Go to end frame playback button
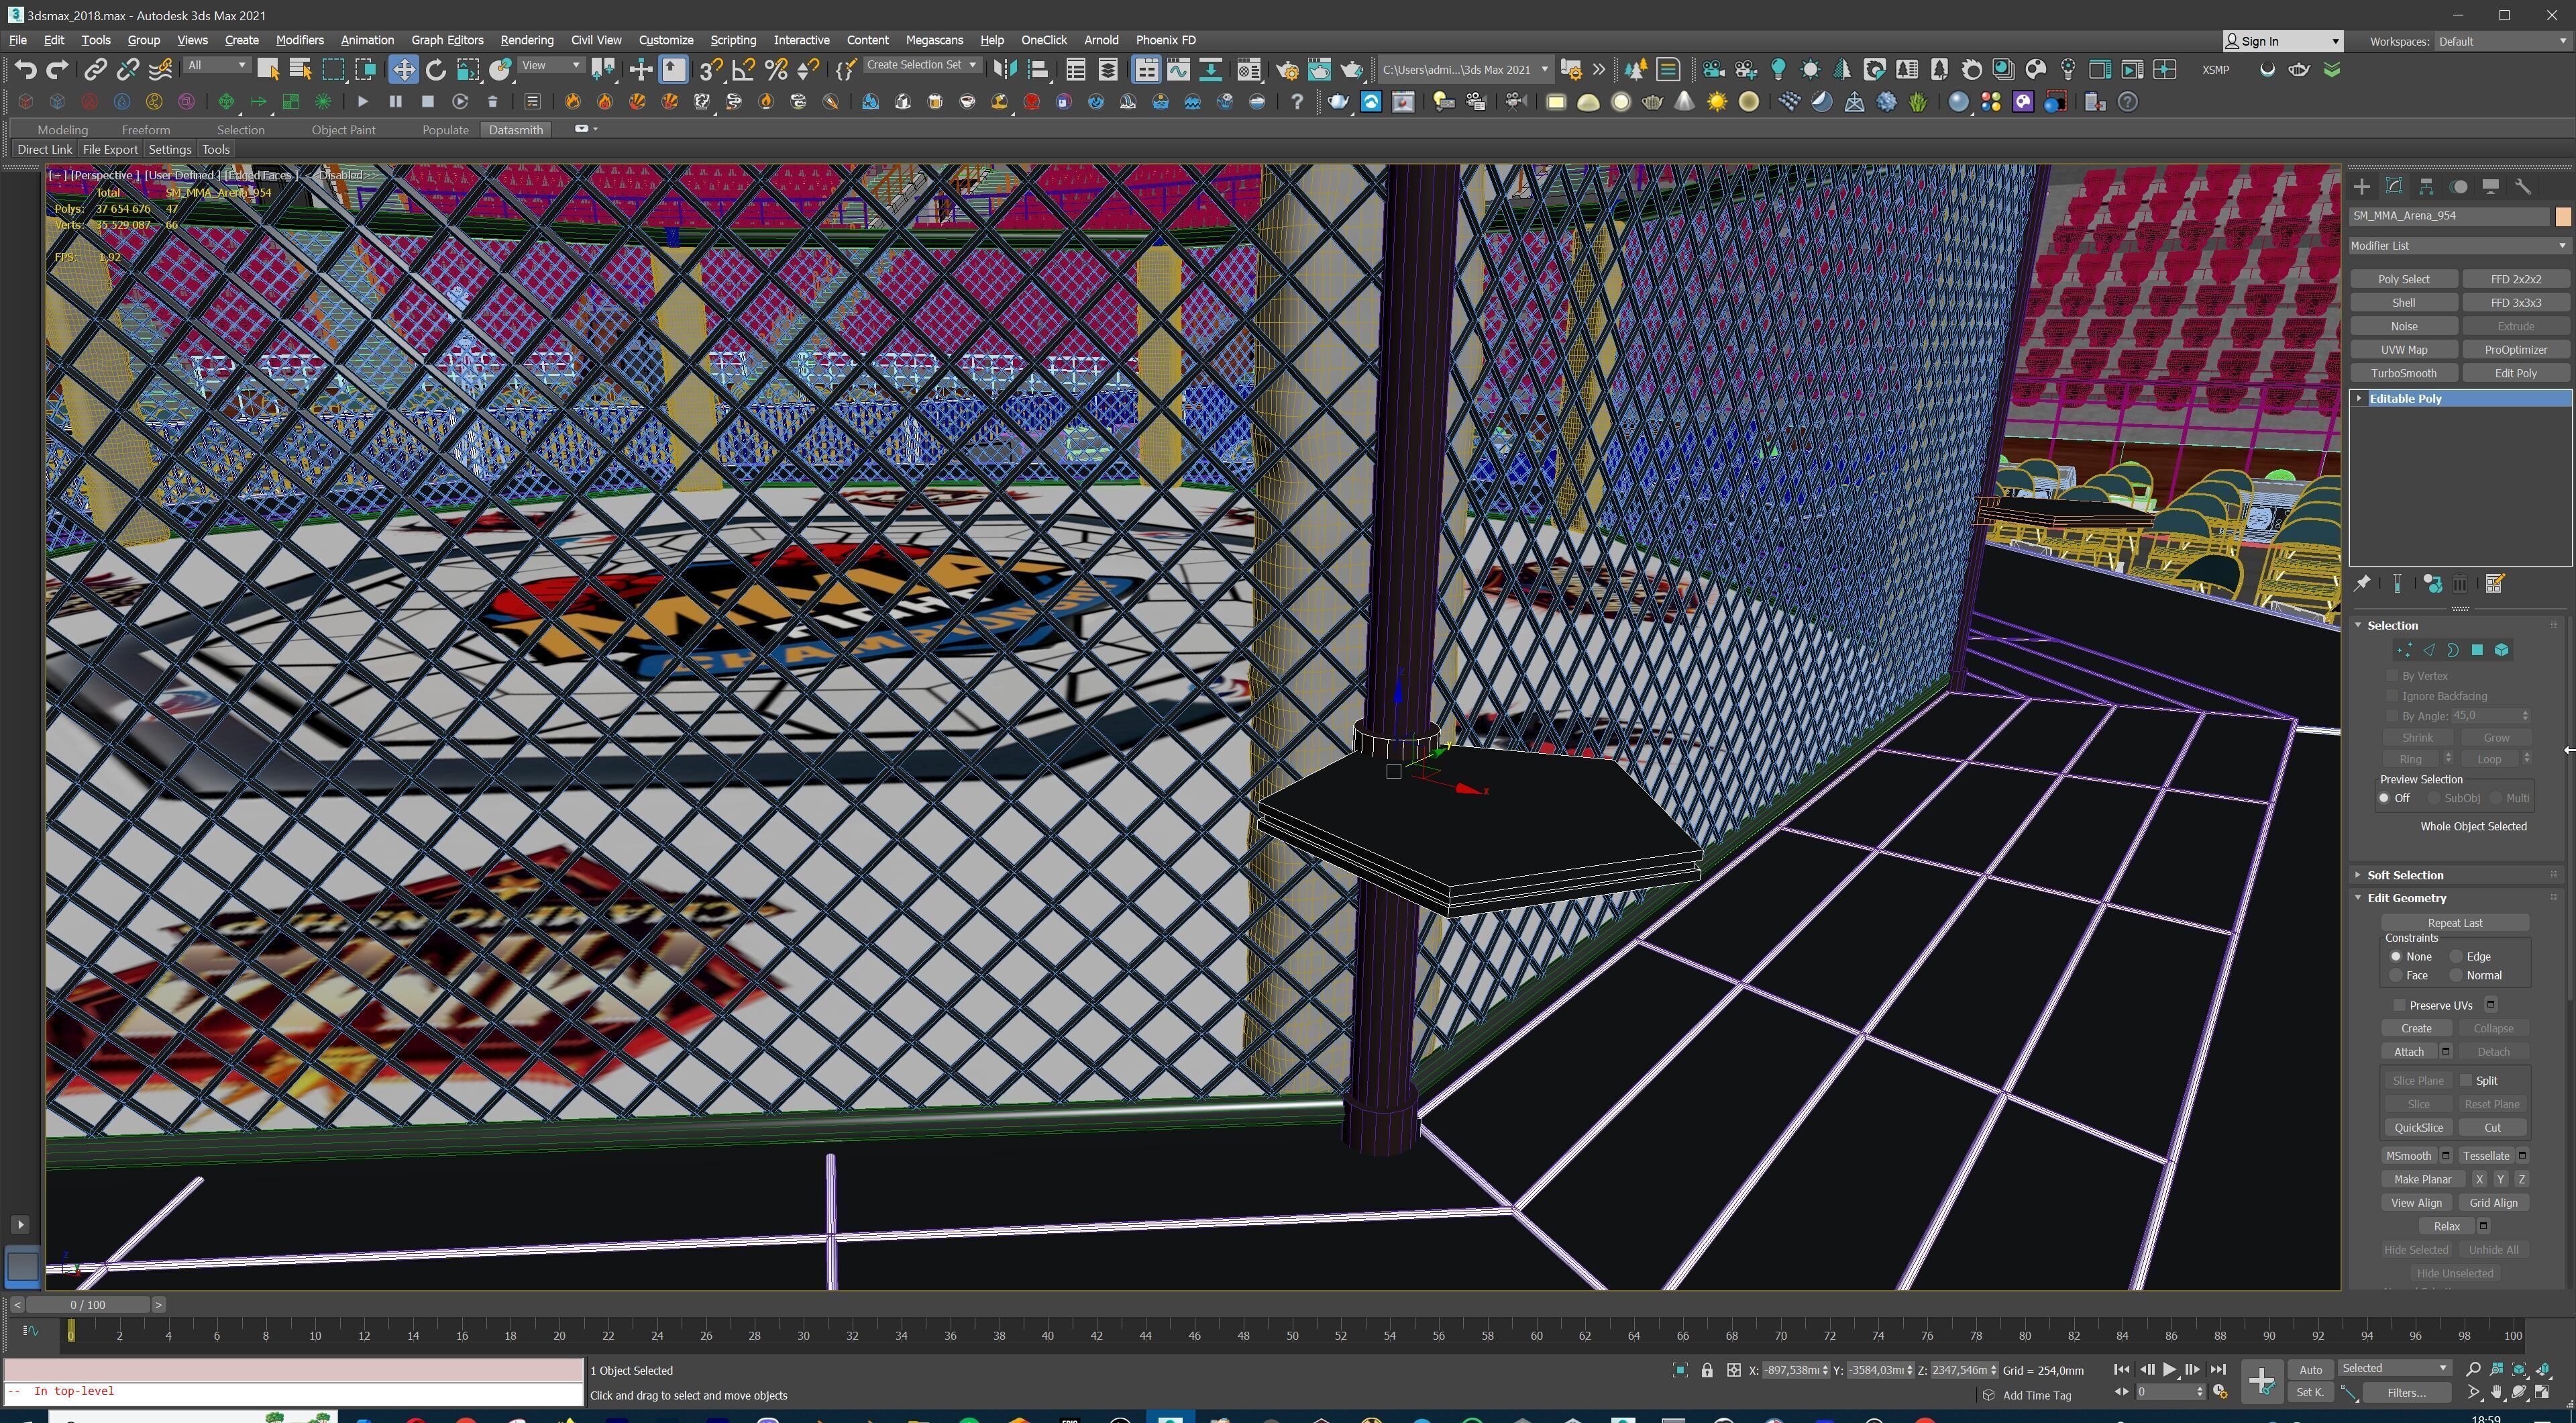 coord(2218,1369)
